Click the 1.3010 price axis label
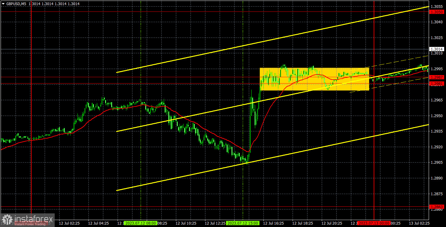 coord(437,53)
